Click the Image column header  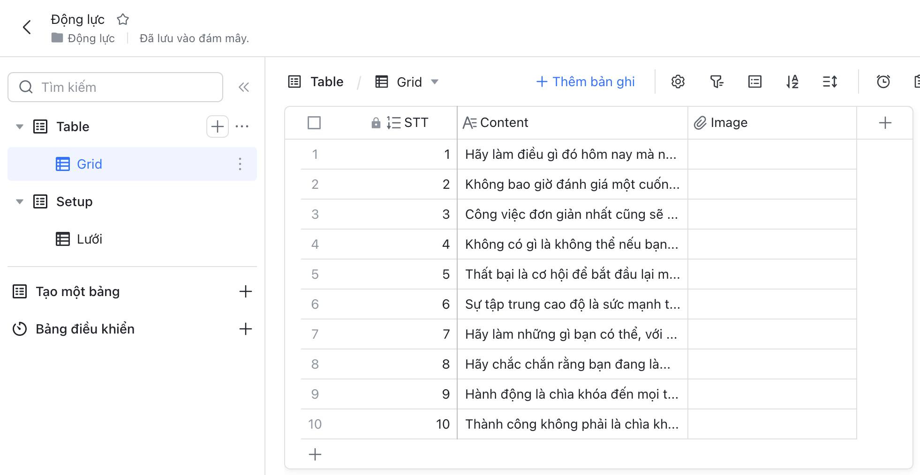point(772,123)
